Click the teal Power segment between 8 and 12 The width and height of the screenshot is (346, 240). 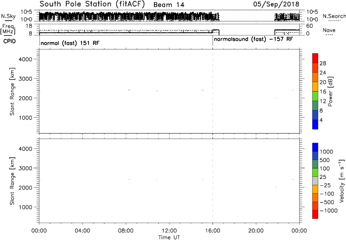click(315, 106)
